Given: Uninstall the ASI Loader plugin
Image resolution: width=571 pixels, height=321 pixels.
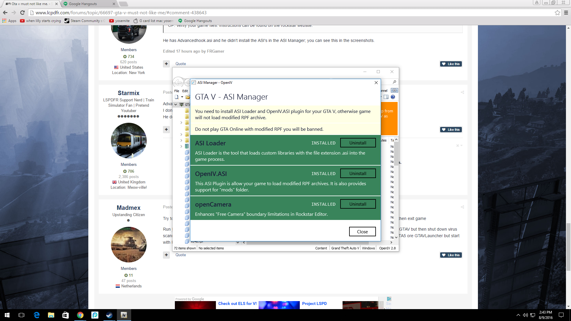Looking at the screenshot, I should (358, 143).
